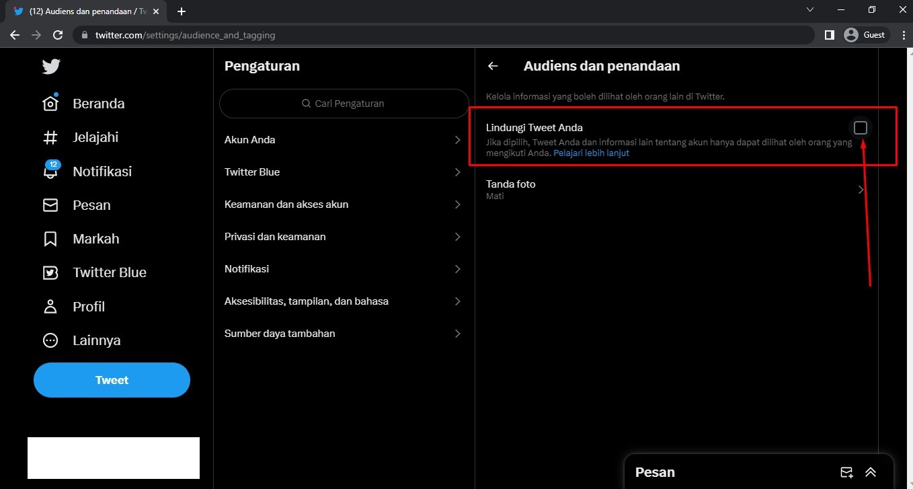Expand the Pesan drawer double-chevron
The image size is (913, 489).
[x=871, y=472]
